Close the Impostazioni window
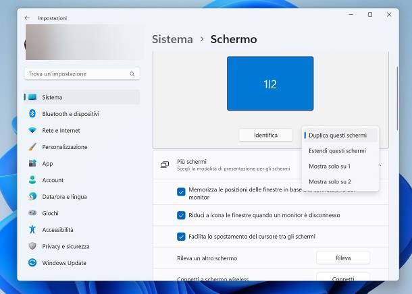 [x=389, y=15]
